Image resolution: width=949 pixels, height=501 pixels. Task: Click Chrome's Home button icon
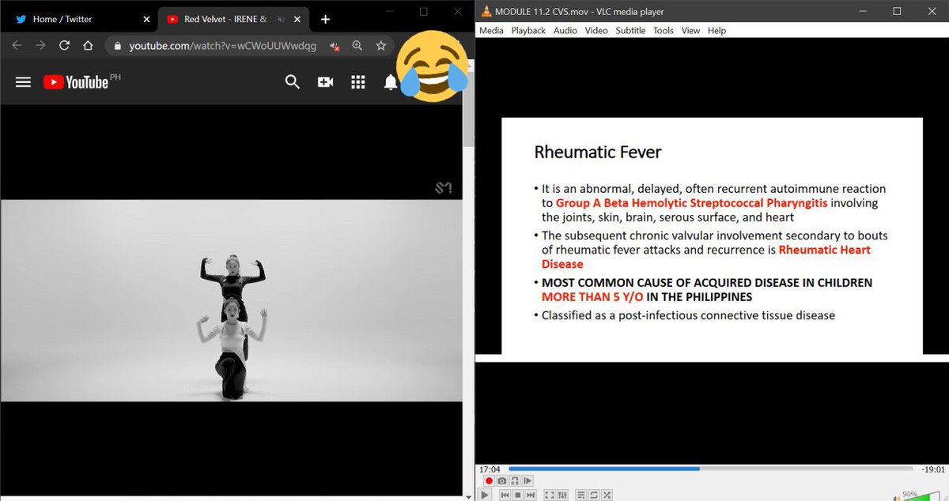[x=89, y=46]
